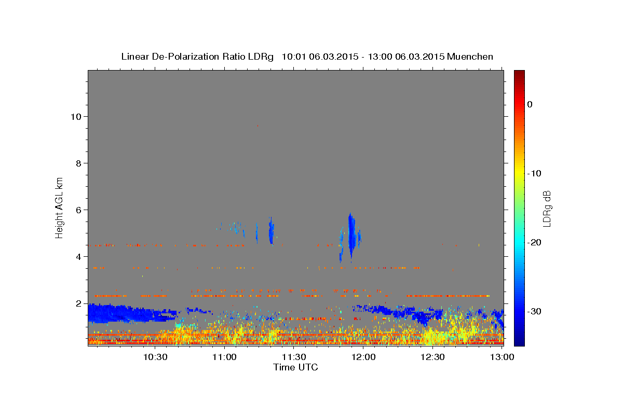Click the 10:30 time tick label
Image resolution: width=623 pixels, height=415 pixels.
tap(155, 357)
